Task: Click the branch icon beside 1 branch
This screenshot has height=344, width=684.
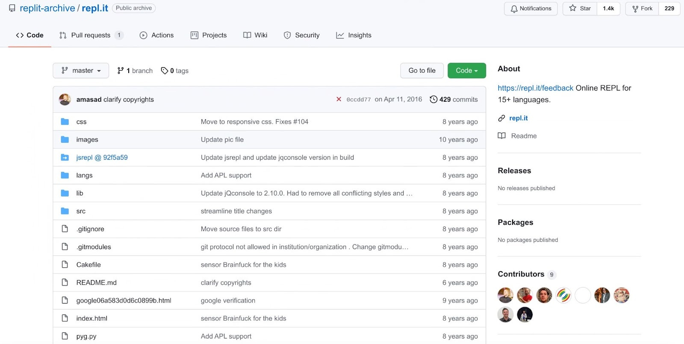Action: (121, 71)
